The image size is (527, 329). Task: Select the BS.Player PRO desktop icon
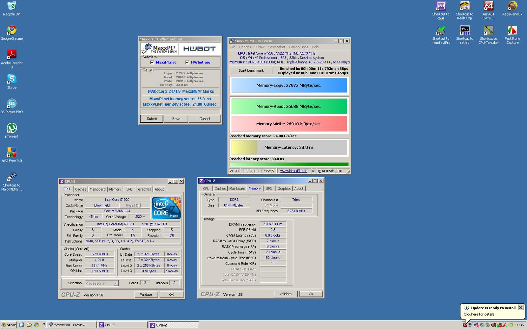[x=12, y=106]
